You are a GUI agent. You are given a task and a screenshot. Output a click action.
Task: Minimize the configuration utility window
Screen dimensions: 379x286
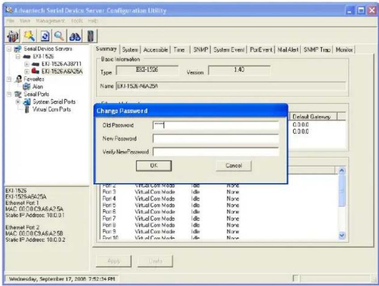[350, 10]
